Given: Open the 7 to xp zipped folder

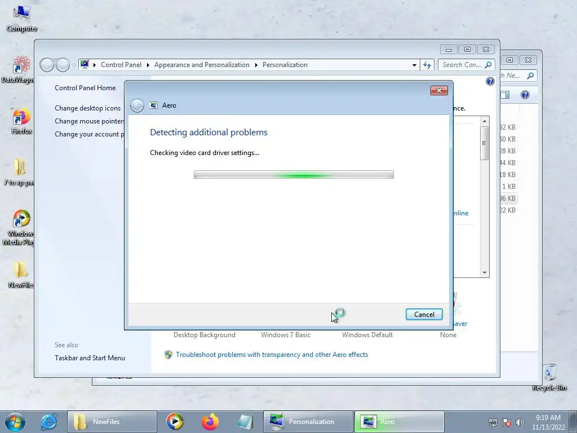Looking at the screenshot, I should (x=19, y=172).
